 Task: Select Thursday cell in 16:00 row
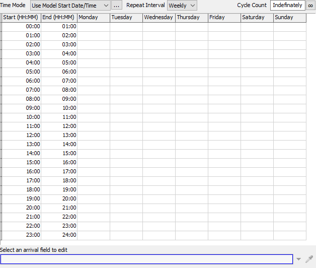point(191,171)
